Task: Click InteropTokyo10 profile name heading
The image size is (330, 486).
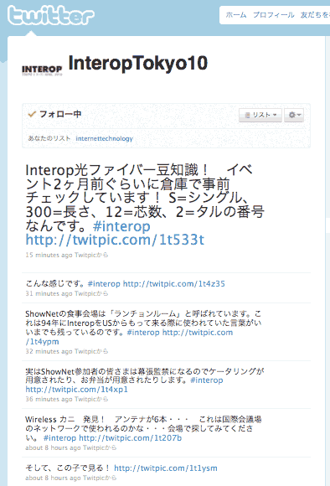Action: point(138,63)
